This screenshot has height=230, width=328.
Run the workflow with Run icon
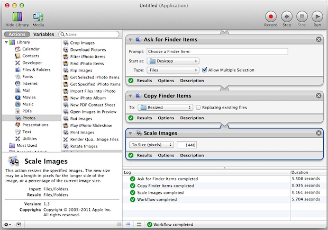pyautogui.click(x=317, y=16)
